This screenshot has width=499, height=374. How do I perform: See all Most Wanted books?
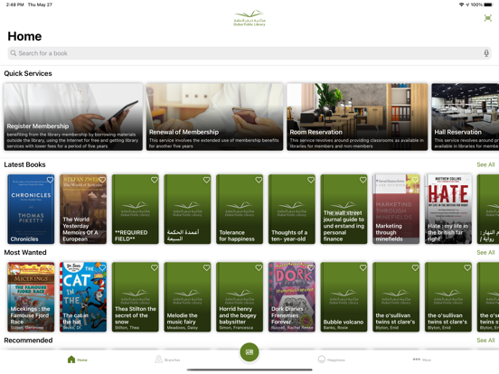(x=485, y=252)
